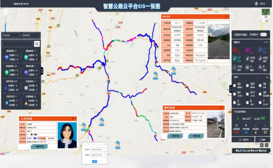Check the box next to count 367

click(247, 86)
